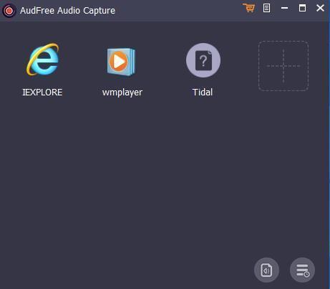This screenshot has width=330, height=289.
Task: Open the menu document icon in the title bar
Action: click(266, 8)
